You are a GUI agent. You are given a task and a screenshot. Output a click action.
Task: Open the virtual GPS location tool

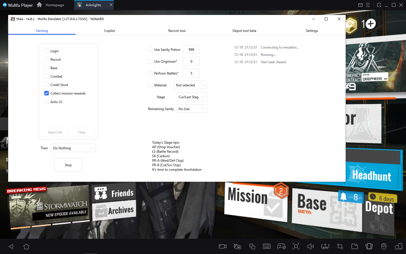pyautogui.click(x=384, y=246)
